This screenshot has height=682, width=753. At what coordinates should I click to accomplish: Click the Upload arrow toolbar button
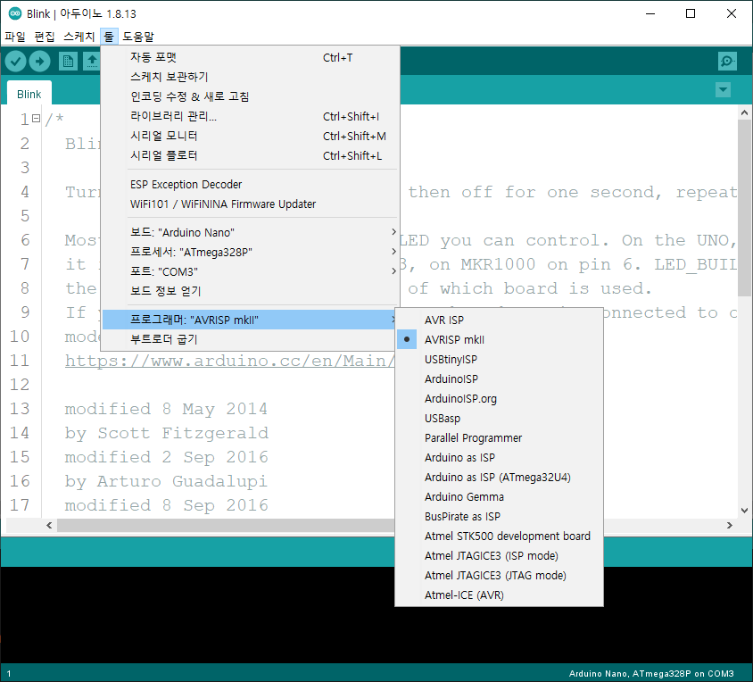coord(39,61)
